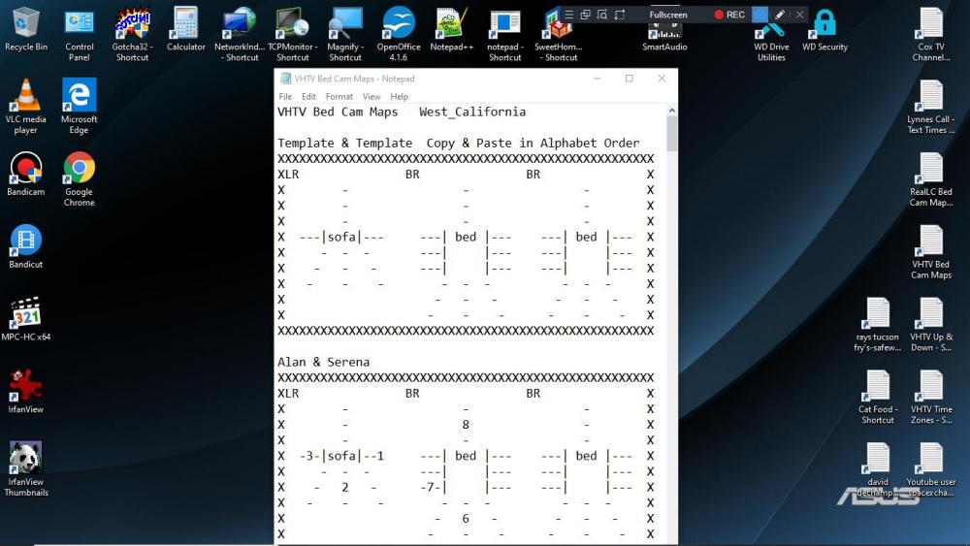Open the Format menu in Notepad
The width and height of the screenshot is (970, 546).
point(339,97)
